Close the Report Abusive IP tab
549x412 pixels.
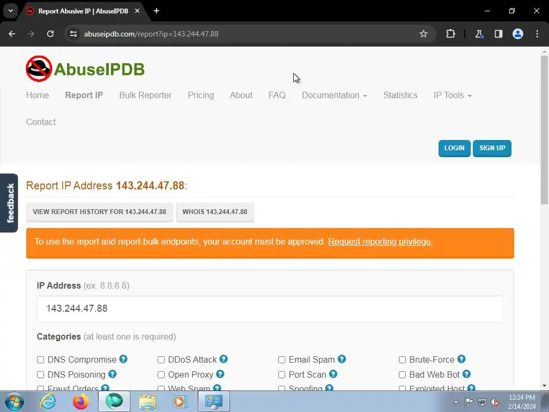click(x=137, y=11)
